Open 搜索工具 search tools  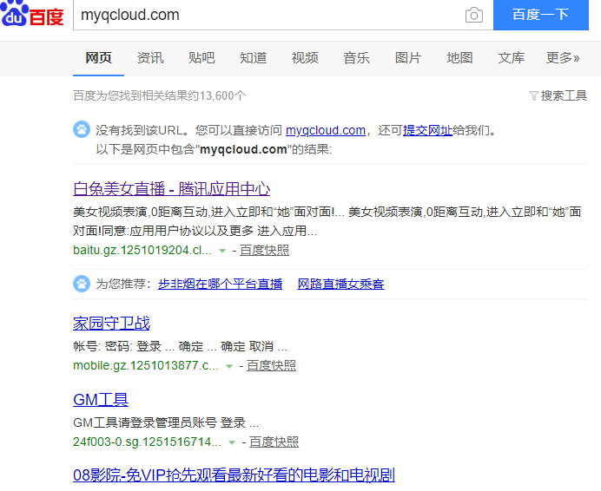[x=564, y=95]
